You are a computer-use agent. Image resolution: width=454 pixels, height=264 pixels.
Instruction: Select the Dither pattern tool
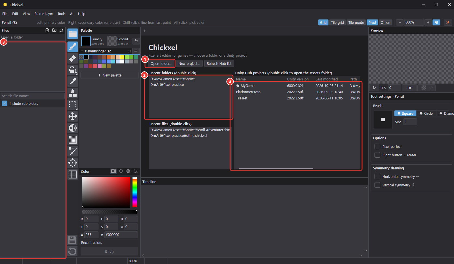pyautogui.click(x=73, y=140)
